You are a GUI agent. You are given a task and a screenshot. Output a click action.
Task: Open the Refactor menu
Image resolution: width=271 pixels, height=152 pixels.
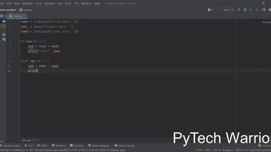tap(50, 3)
